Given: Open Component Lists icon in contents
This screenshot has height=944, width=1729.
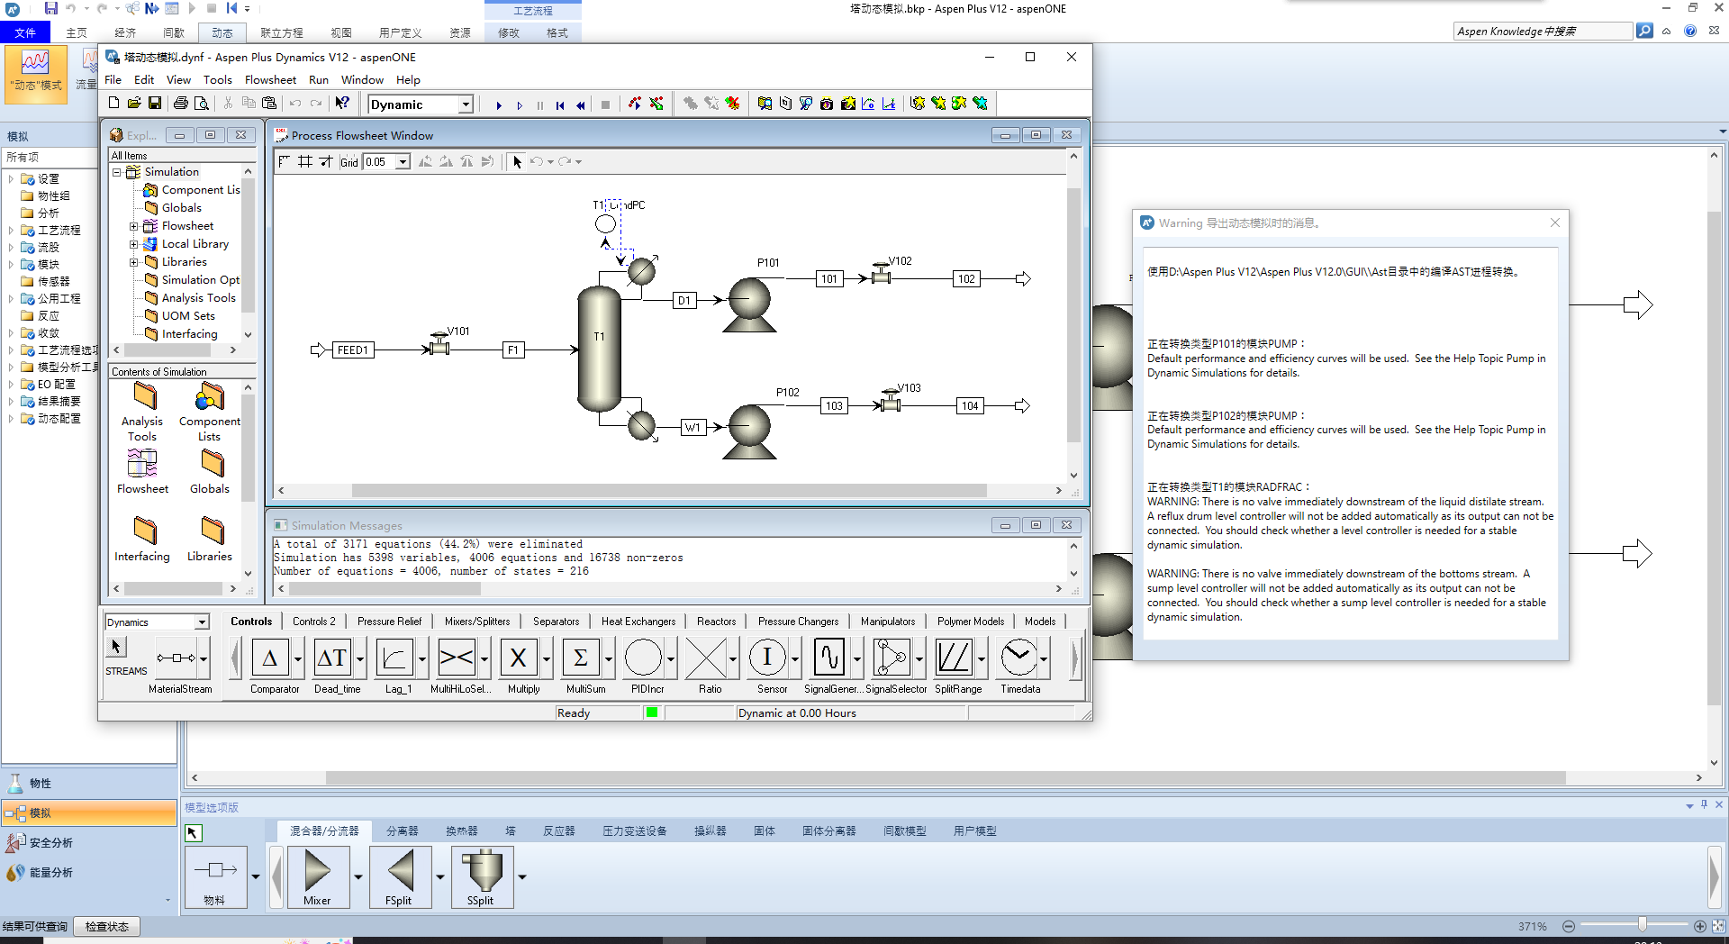Looking at the screenshot, I should pyautogui.click(x=209, y=396).
